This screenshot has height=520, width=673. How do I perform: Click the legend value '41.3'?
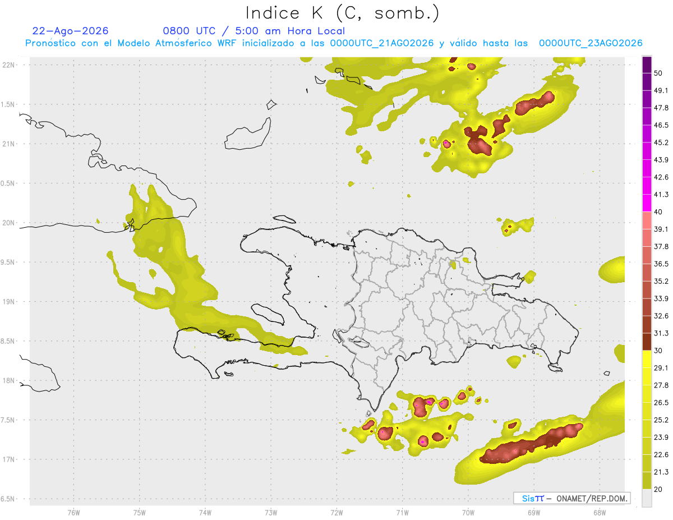coord(662,195)
